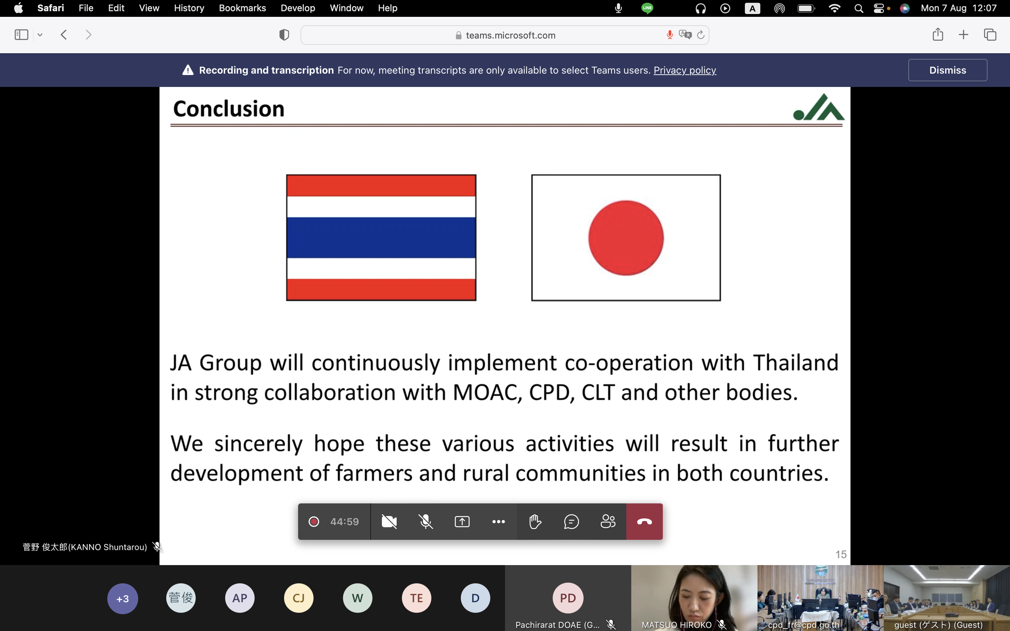The width and height of the screenshot is (1010, 631).
Task: Open Safari share sheet
Action: click(938, 34)
